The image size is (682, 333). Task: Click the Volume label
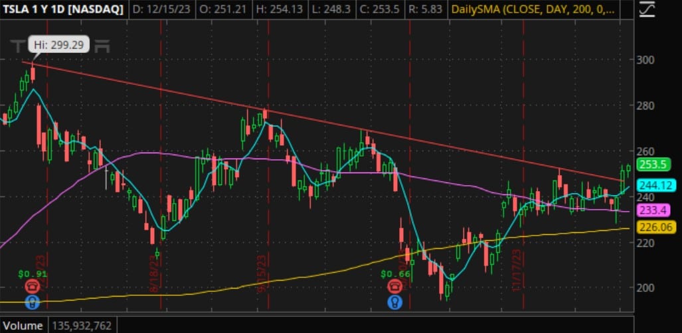pyautogui.click(x=22, y=326)
